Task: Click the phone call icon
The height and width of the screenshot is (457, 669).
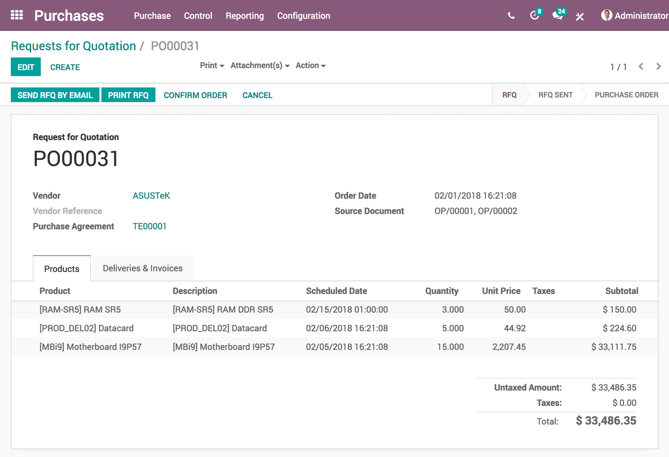Action: click(x=511, y=16)
